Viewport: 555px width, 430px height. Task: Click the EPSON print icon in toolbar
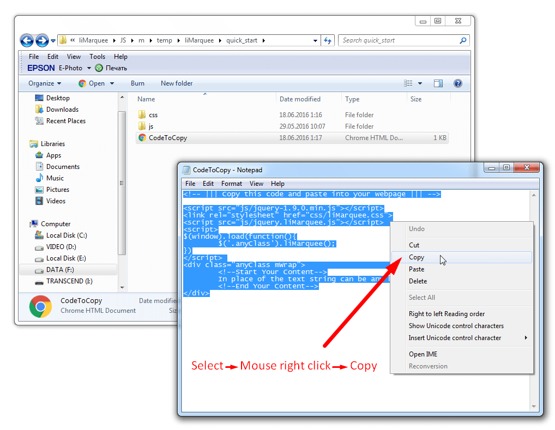point(99,68)
